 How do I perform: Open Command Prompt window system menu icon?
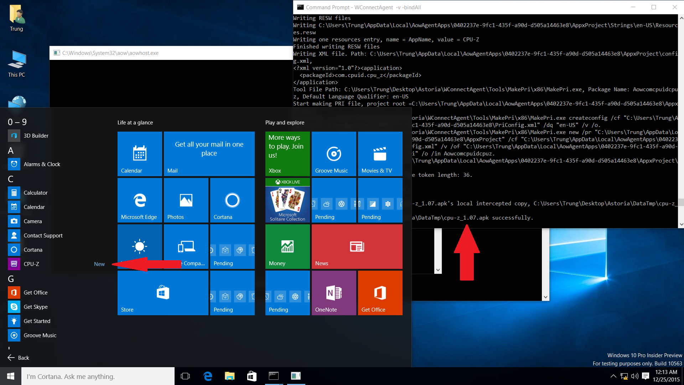[300, 7]
